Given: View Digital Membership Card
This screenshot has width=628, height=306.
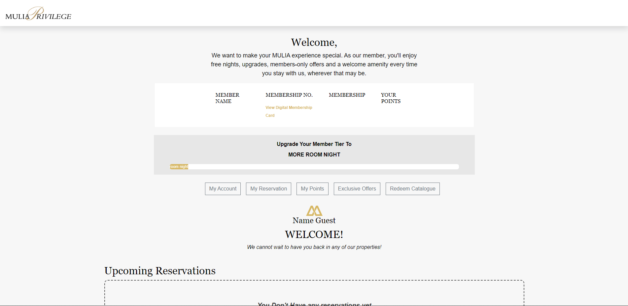Looking at the screenshot, I should click(289, 111).
